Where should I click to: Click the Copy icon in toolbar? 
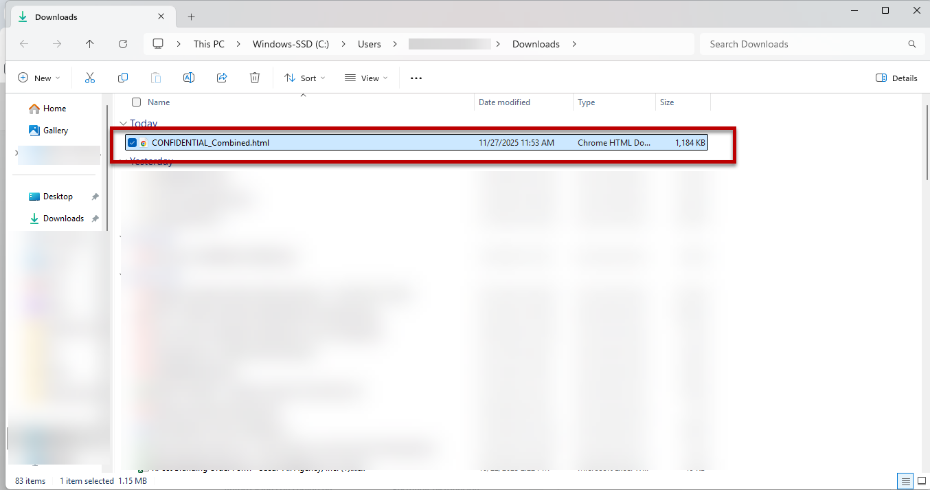123,78
